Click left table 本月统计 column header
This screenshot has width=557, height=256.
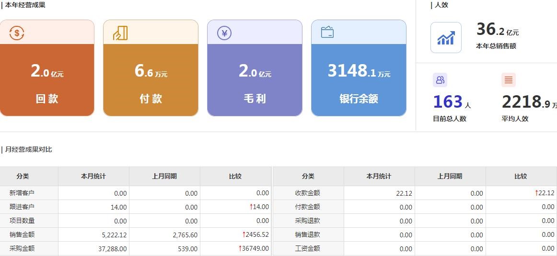pyautogui.click(x=93, y=176)
